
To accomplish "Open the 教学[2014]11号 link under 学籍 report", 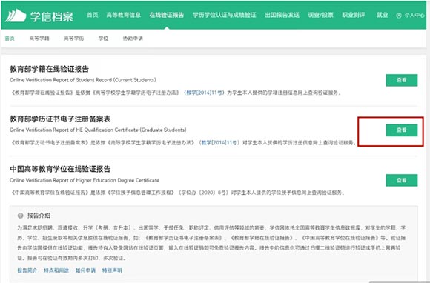I will pyautogui.click(x=205, y=93).
